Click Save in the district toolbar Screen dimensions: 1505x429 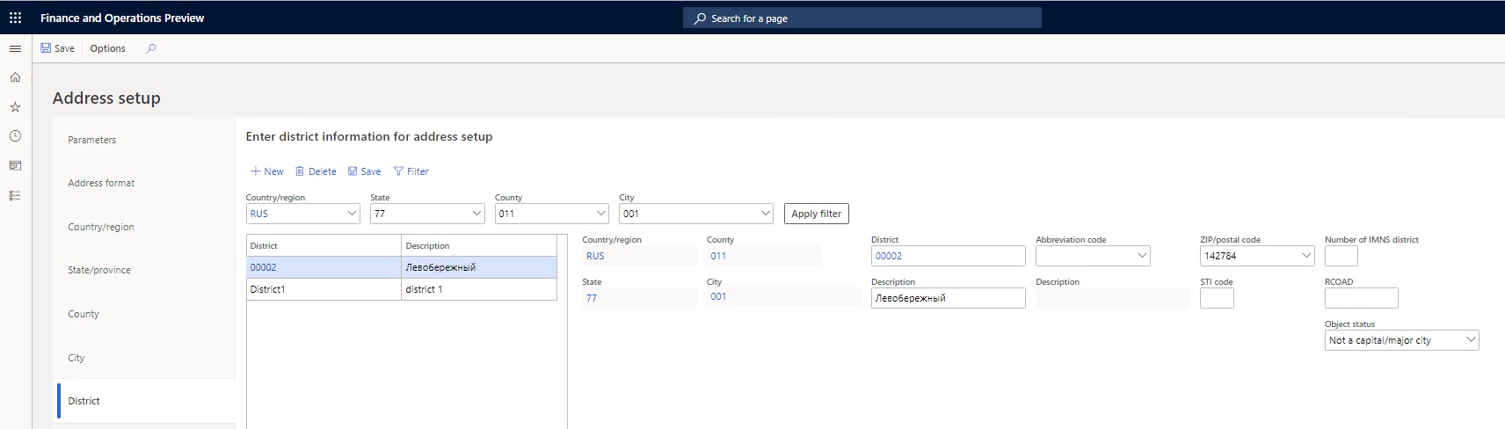click(365, 171)
